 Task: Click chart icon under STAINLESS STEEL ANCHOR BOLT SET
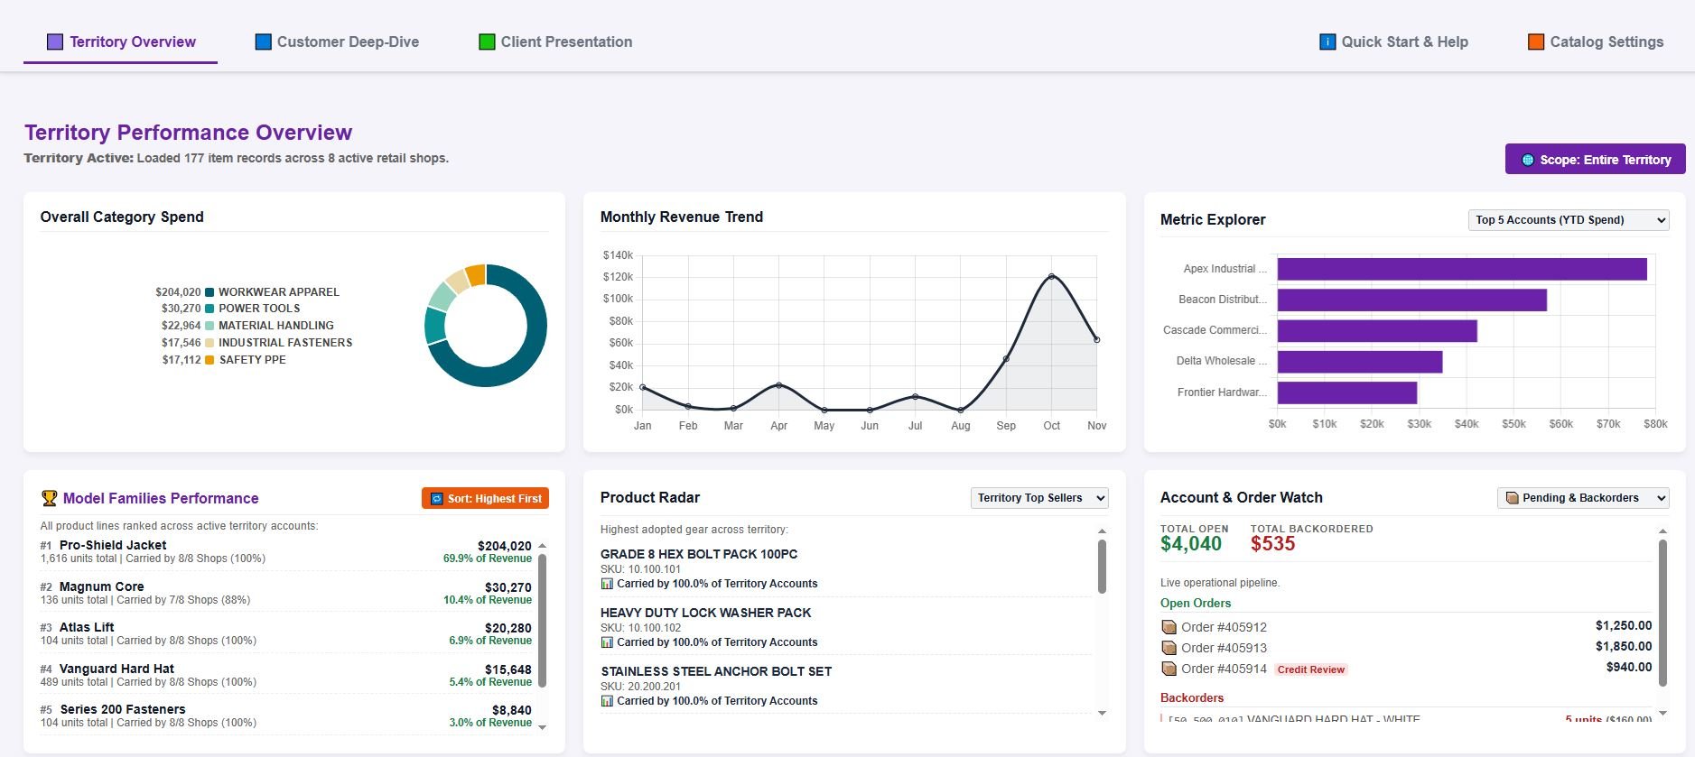click(607, 701)
